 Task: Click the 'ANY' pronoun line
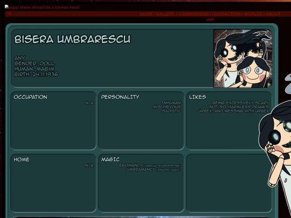pyautogui.click(x=20, y=58)
